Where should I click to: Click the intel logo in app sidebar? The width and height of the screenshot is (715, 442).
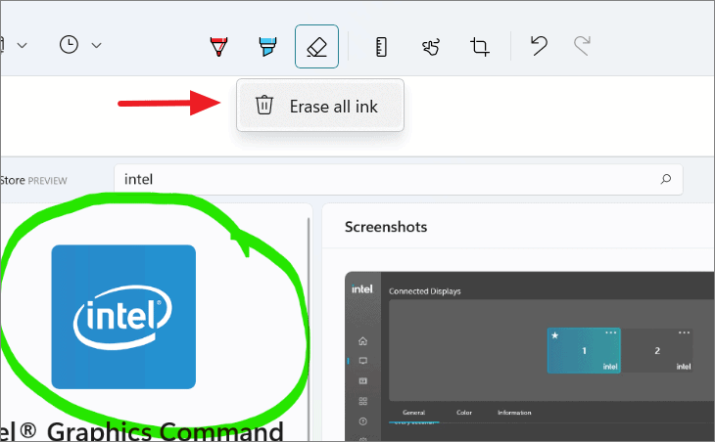[362, 289]
